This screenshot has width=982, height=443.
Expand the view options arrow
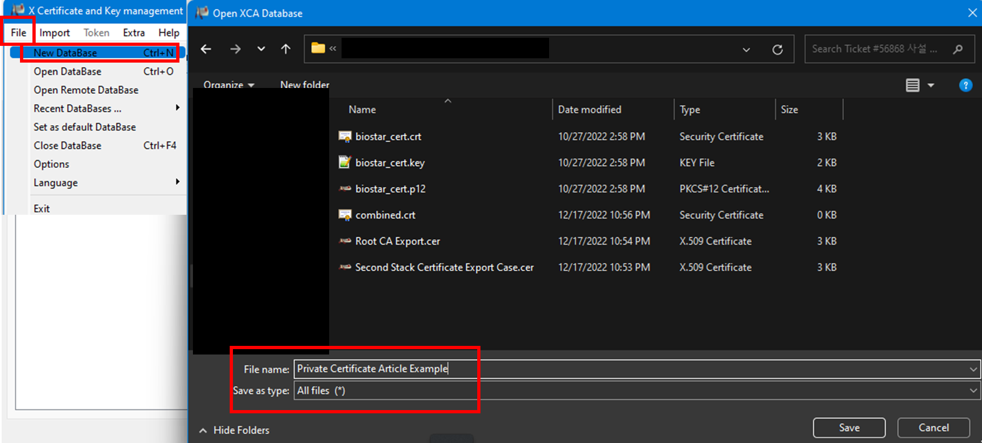tap(931, 85)
